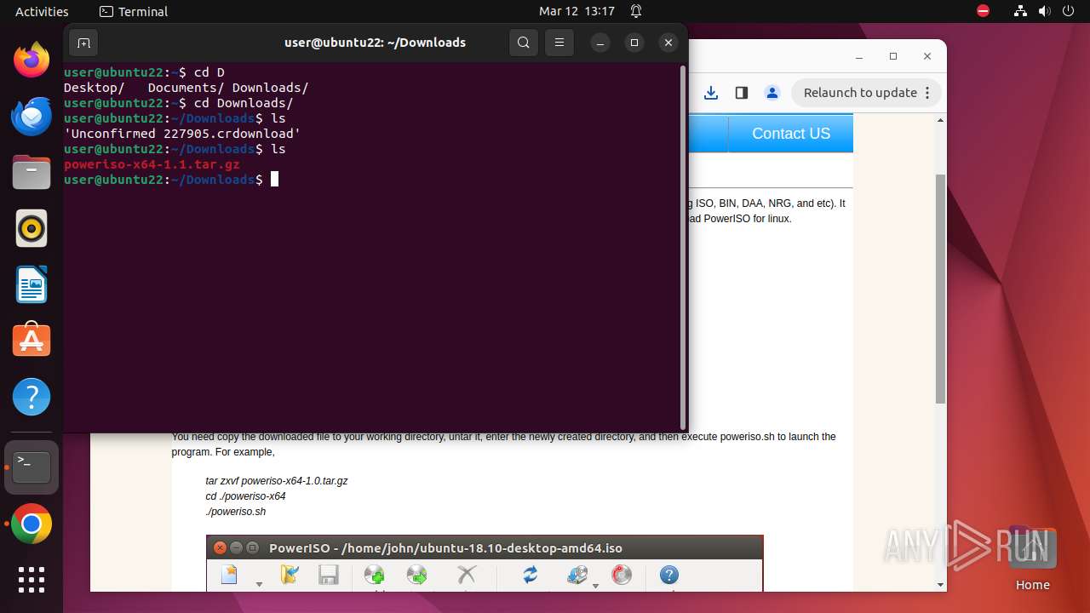
Task: Open LibreOffice Writer from the dock
Action: [x=32, y=284]
